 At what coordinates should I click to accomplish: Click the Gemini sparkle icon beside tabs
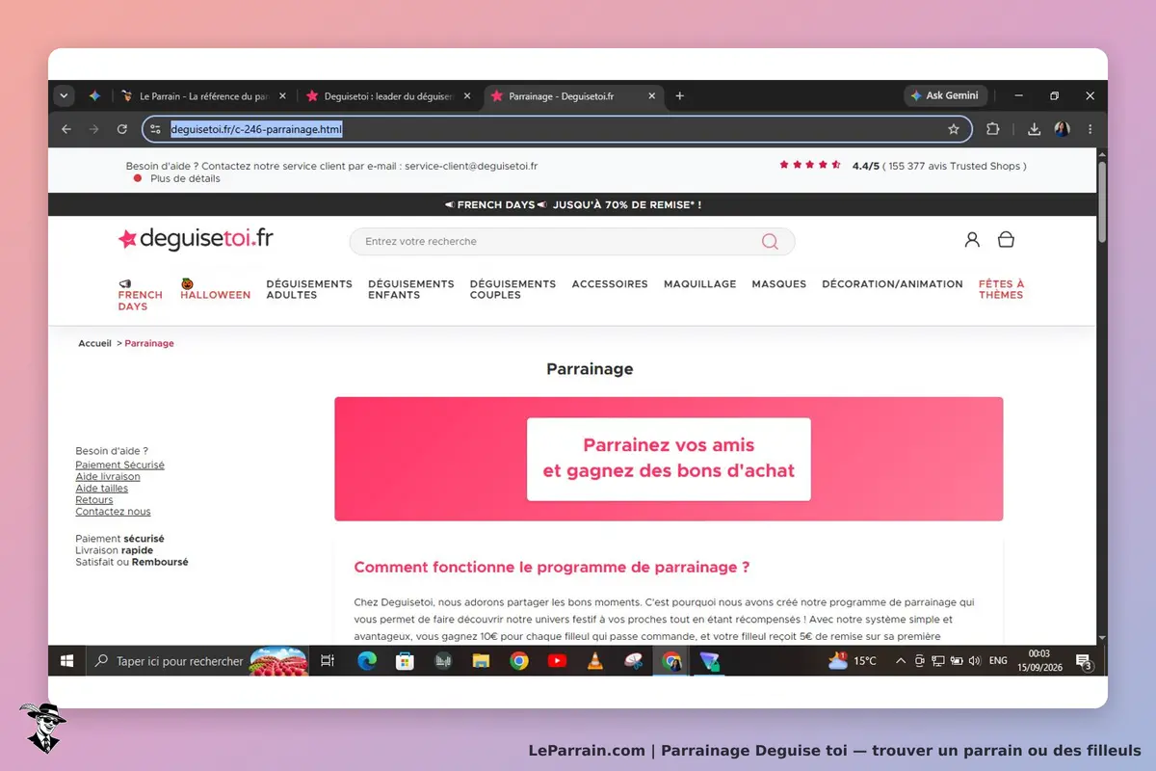[94, 96]
